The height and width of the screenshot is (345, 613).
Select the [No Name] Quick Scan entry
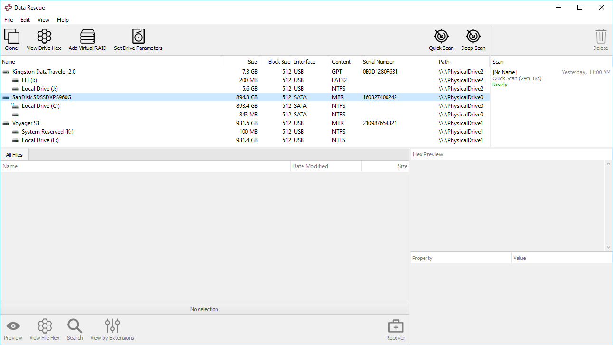[551, 78]
